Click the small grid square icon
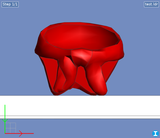160x138 pixels. point(10,128)
